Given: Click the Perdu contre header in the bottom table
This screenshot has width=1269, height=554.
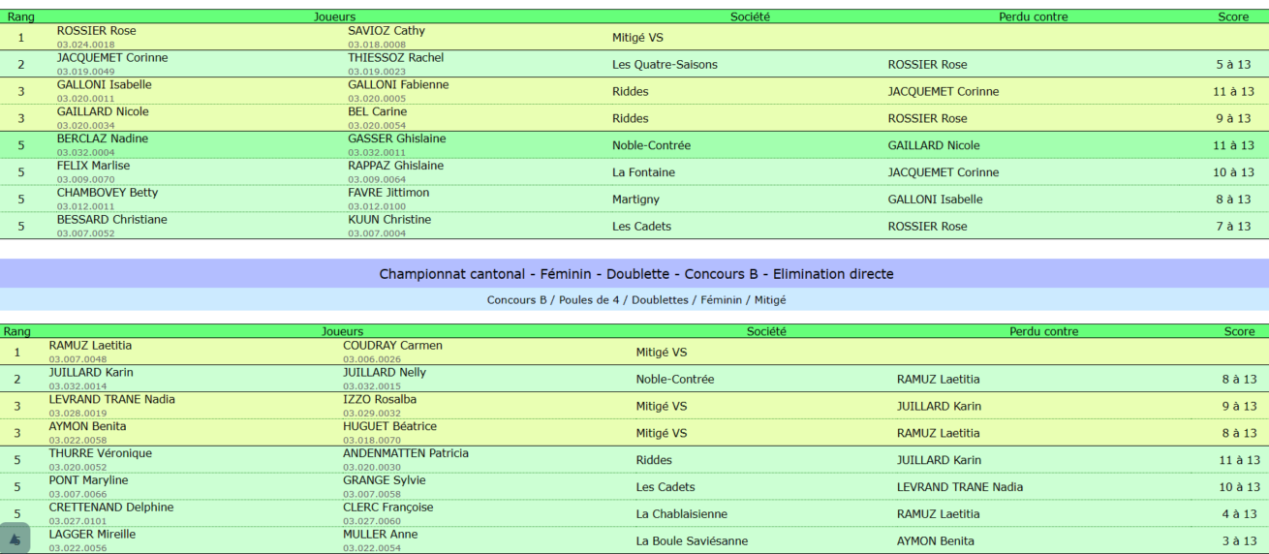Looking at the screenshot, I should click(1043, 331).
